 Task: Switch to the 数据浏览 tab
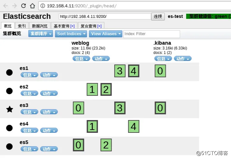40,26
